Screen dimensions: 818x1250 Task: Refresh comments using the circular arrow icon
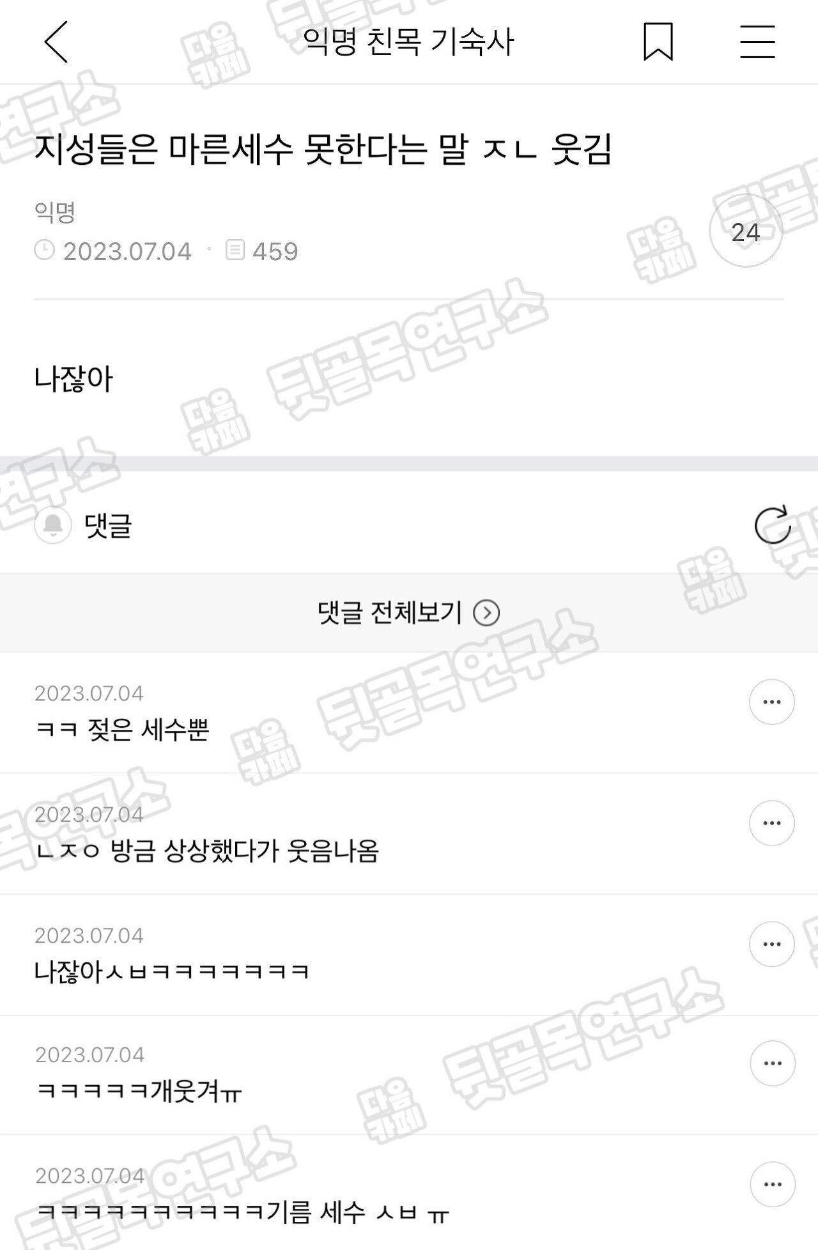(773, 525)
